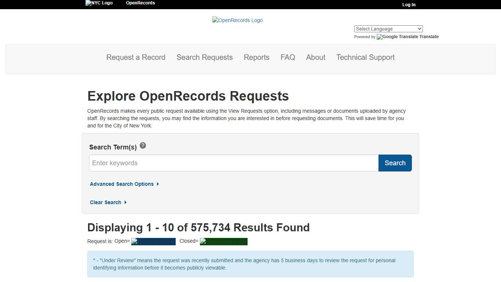
Task: Open the Select Language dropdown
Action: click(388, 29)
